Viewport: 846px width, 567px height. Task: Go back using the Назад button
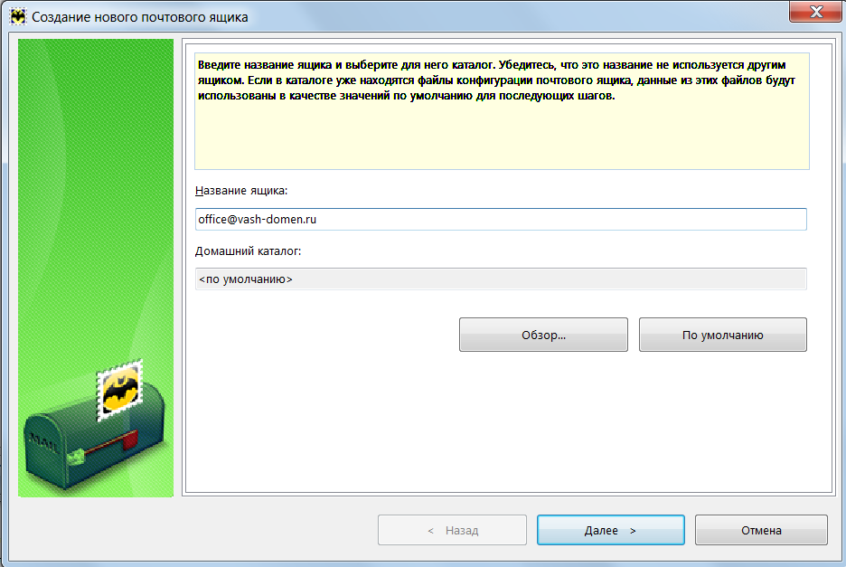click(x=452, y=531)
